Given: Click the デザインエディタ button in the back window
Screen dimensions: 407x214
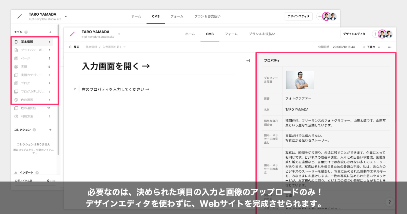Looking at the screenshot, I should [298, 16].
